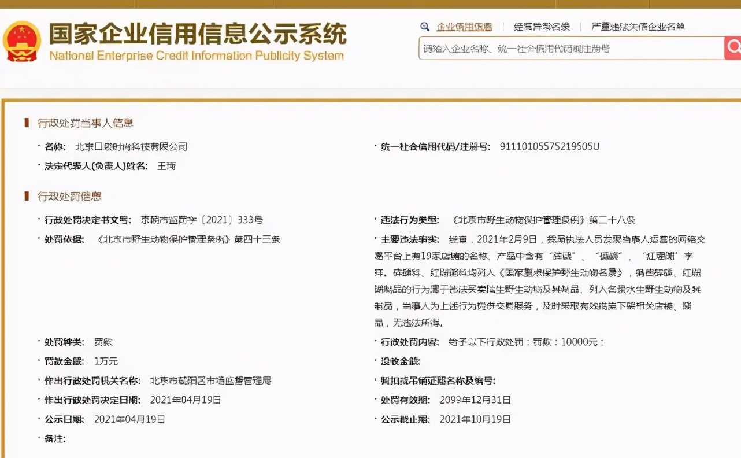Viewport: 741px width, 458px height.
Task: Click the red search button icon
Action: point(732,48)
